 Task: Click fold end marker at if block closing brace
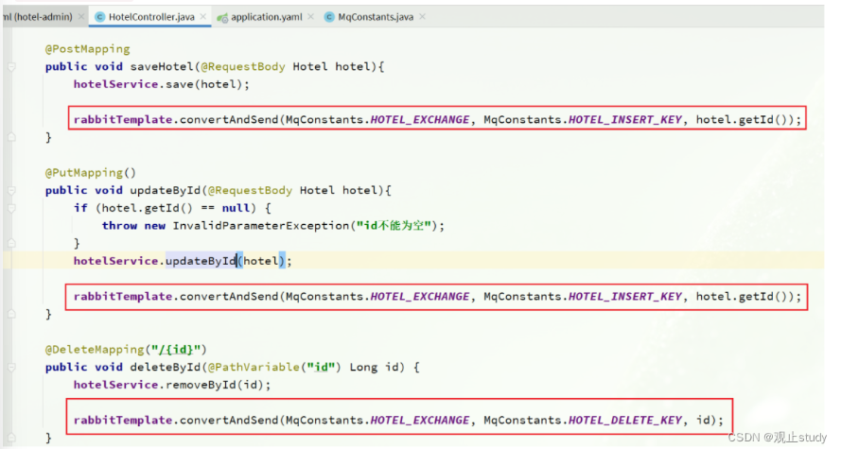click(11, 243)
